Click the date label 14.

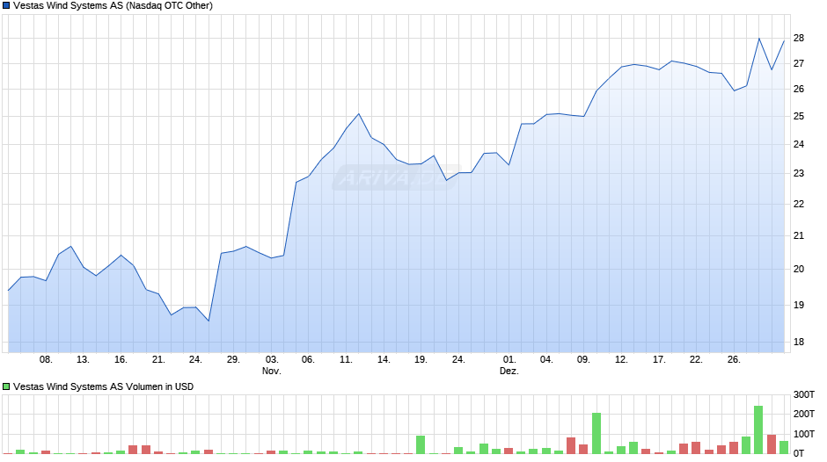pyautogui.click(x=384, y=359)
